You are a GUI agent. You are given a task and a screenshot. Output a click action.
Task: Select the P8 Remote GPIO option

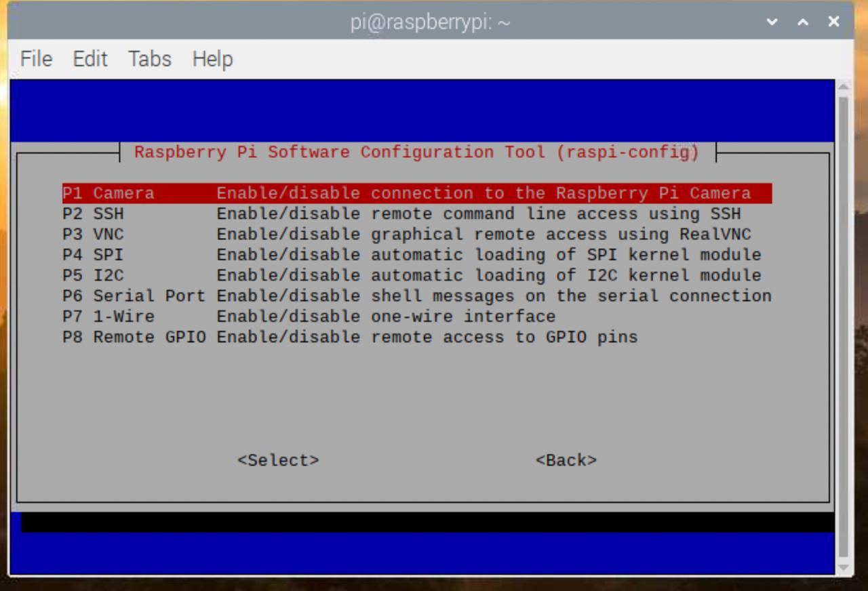click(134, 337)
